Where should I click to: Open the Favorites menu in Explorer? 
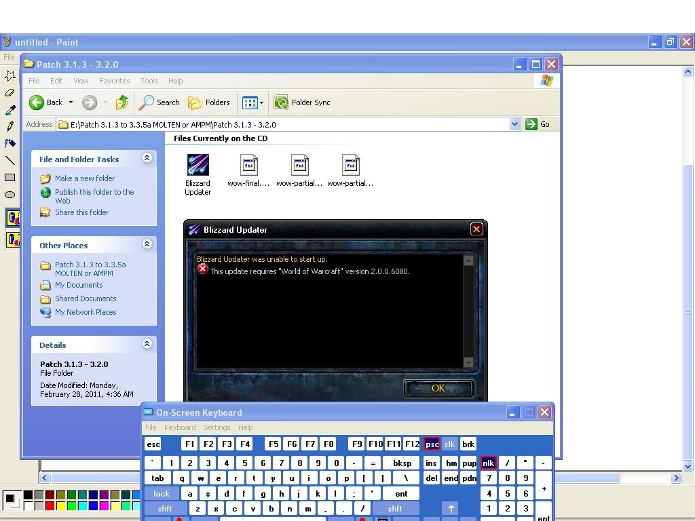coord(114,81)
